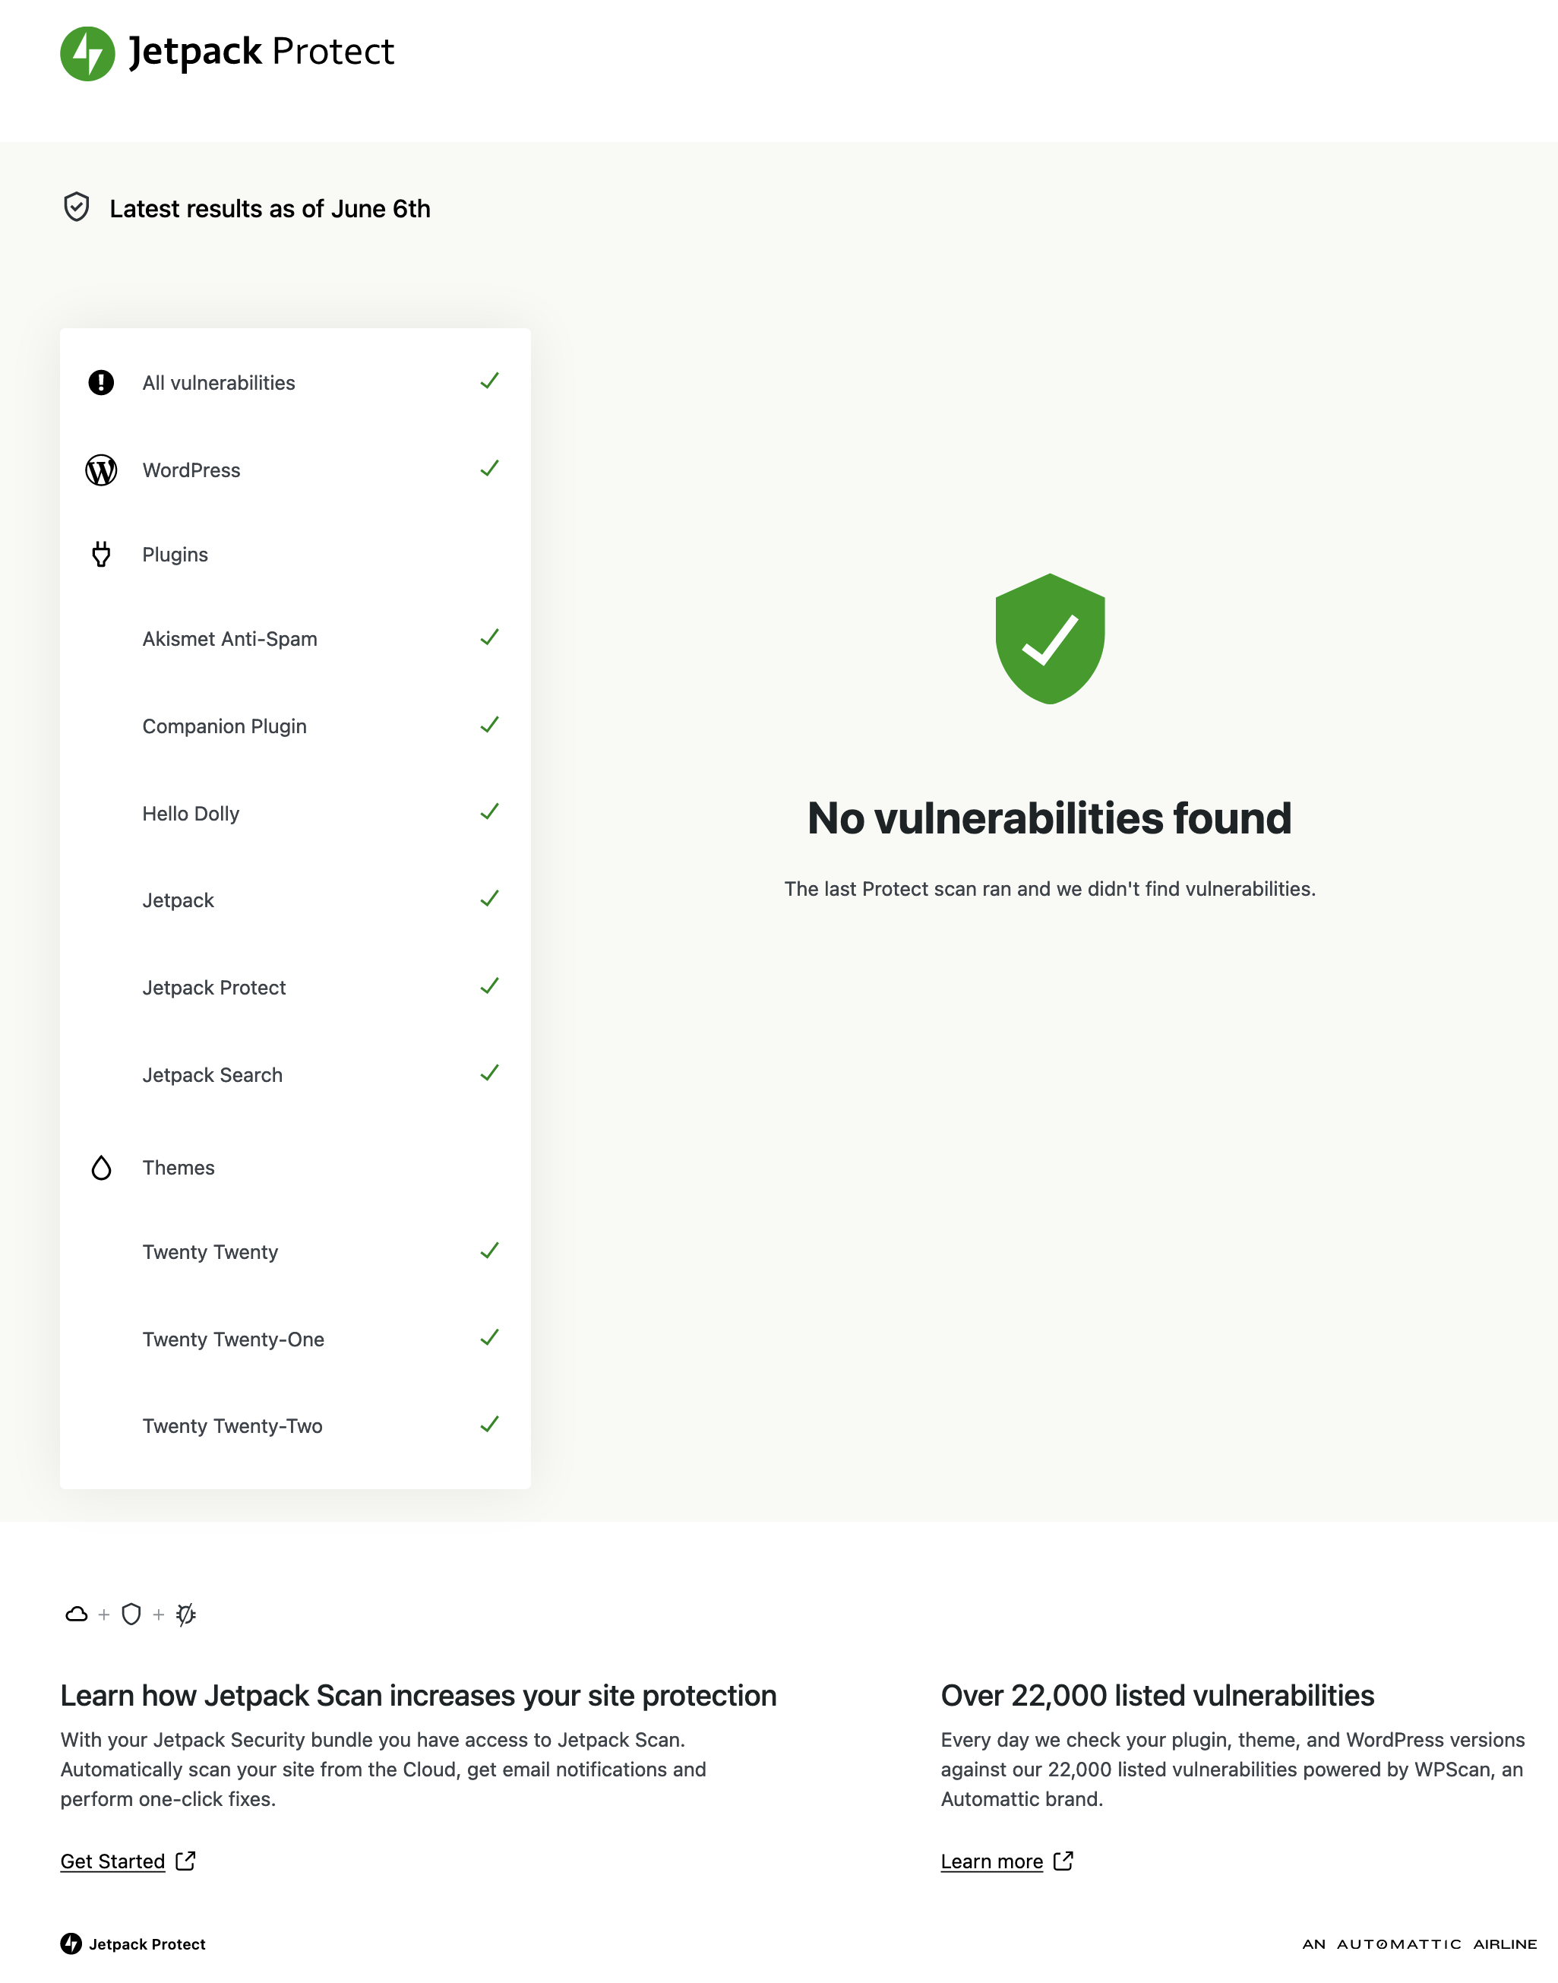
Task: Click the WordPress logo icon
Action: coord(101,470)
